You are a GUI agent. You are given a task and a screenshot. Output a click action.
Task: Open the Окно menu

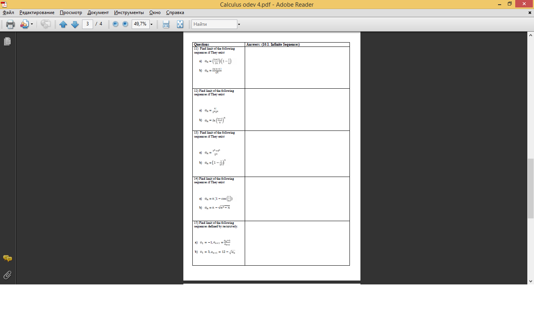tap(155, 13)
